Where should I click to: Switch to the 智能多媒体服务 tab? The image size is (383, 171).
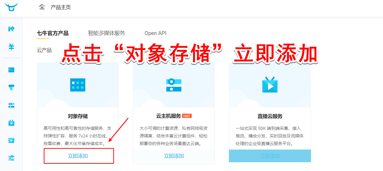(107, 33)
